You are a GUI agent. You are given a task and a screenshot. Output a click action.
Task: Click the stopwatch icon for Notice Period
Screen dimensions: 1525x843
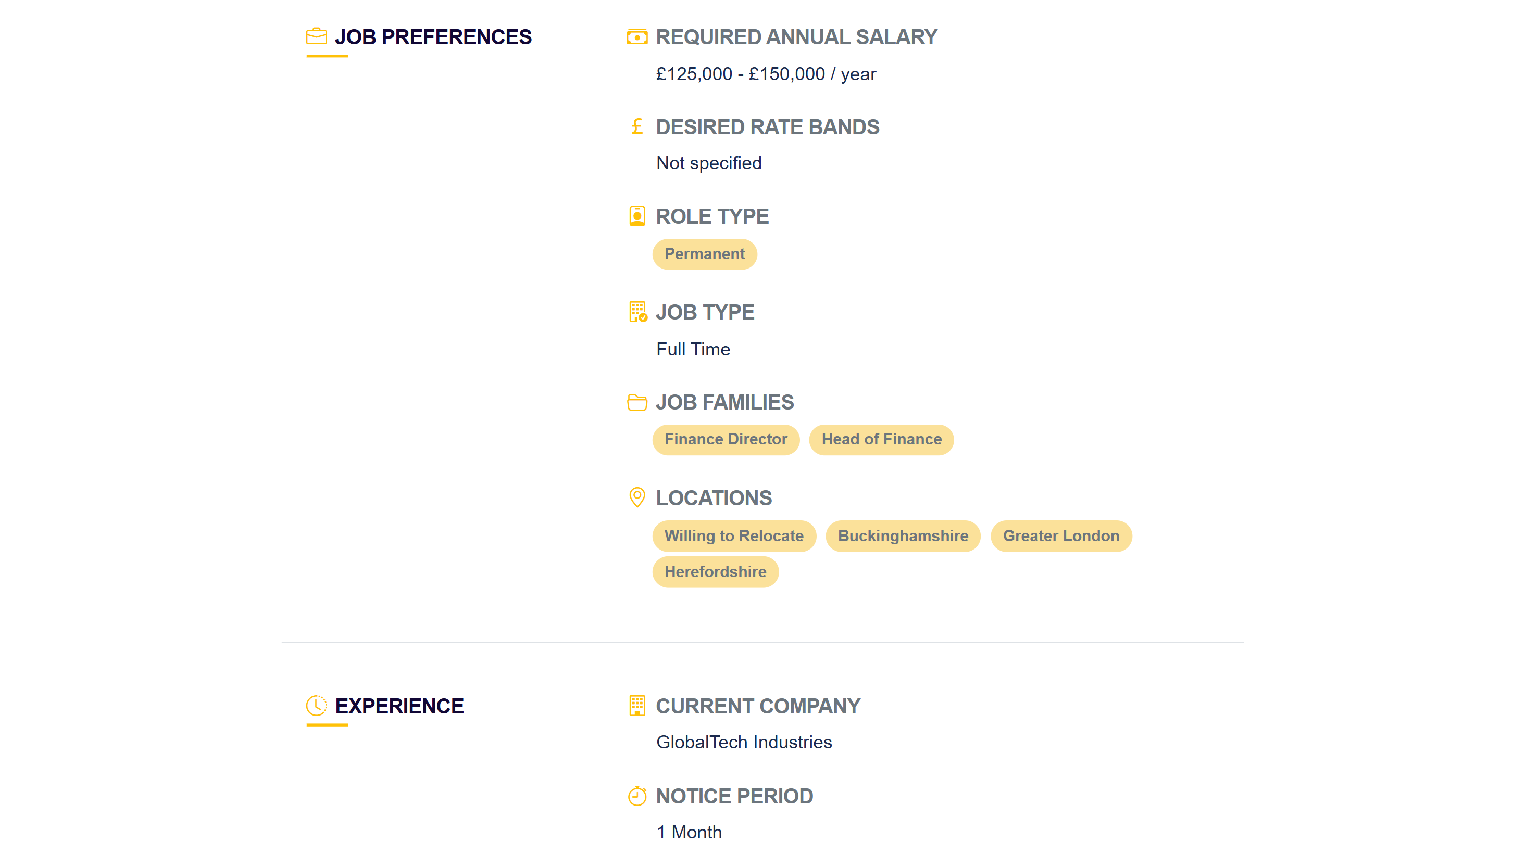coord(637,796)
